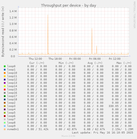
Task: Click the loop8 light green swatch
Action: 5,123
